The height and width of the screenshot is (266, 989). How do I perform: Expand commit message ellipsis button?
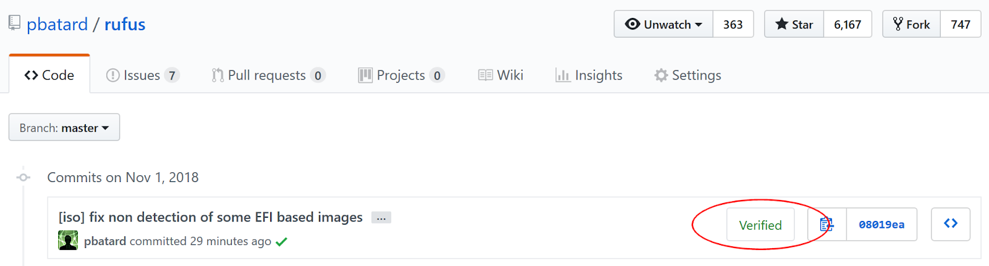pos(381,217)
